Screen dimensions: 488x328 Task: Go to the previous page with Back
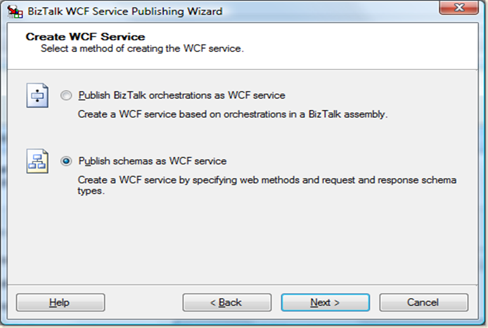pos(227,303)
